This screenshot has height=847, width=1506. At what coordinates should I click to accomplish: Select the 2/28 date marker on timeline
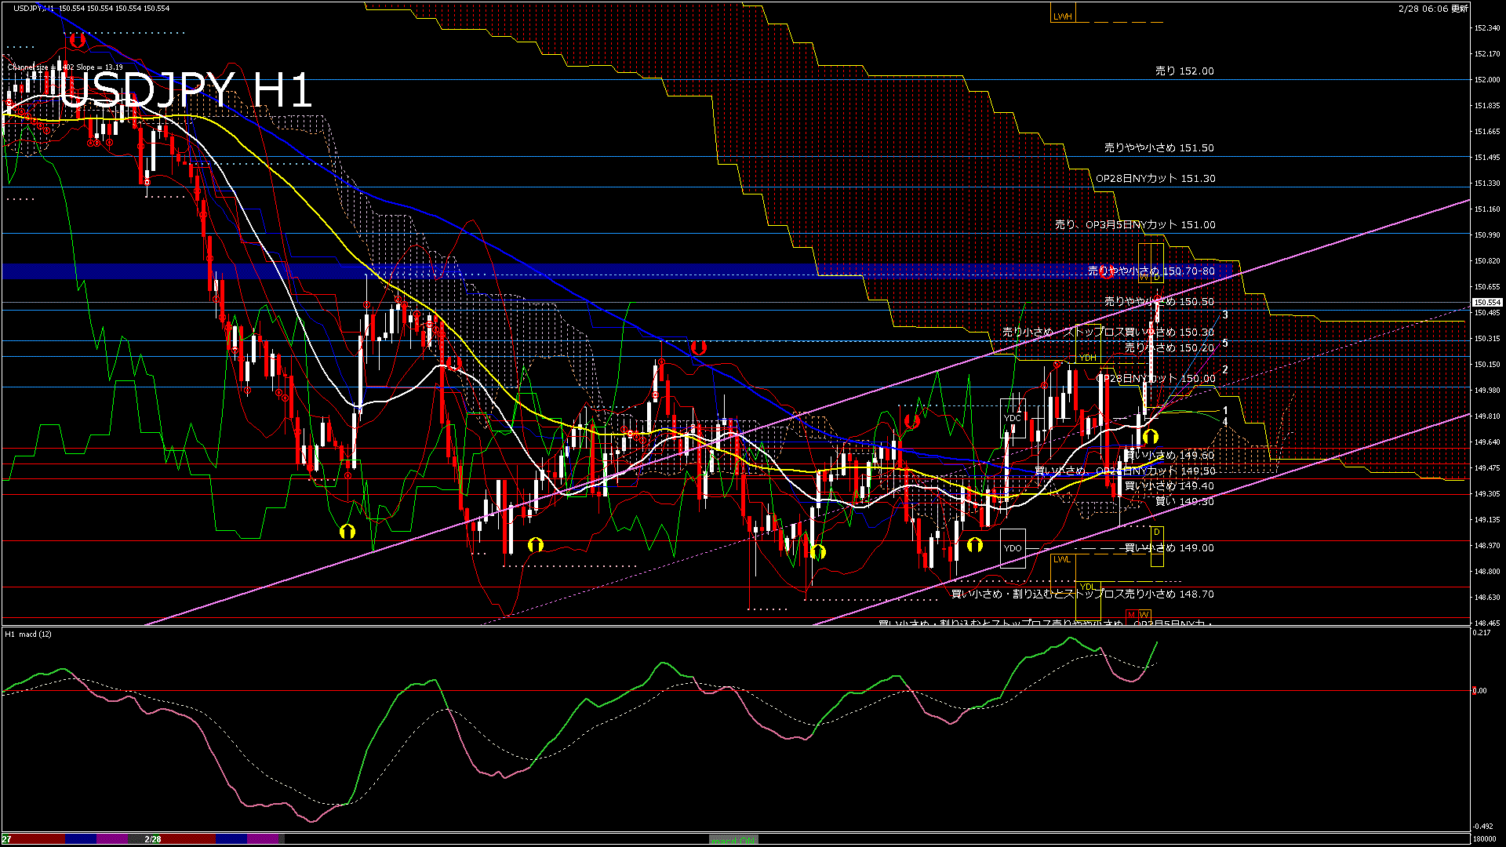153,839
